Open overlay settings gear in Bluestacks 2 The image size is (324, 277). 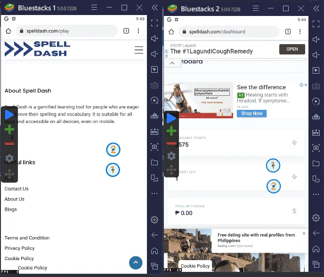click(171, 156)
